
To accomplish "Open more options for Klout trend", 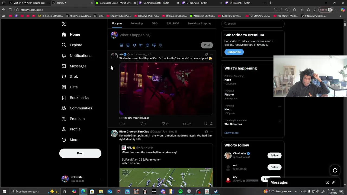I will point(280,106).
